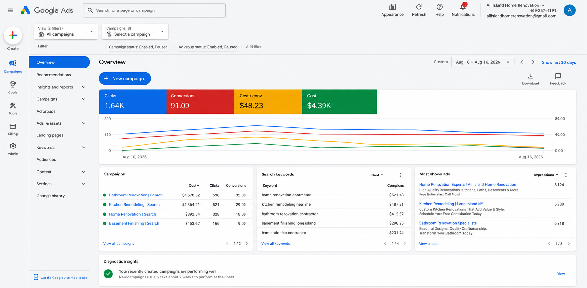
Task: Expand Ads & assets submenu
Action: pos(84,123)
